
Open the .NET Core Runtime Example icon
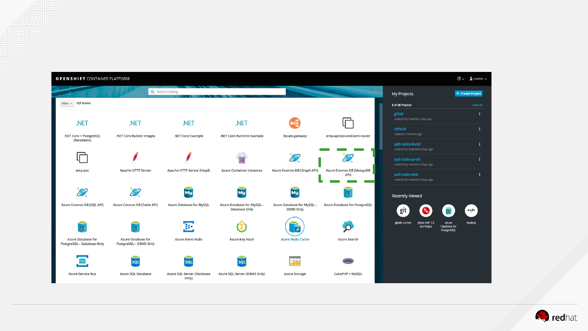pyautogui.click(x=242, y=123)
